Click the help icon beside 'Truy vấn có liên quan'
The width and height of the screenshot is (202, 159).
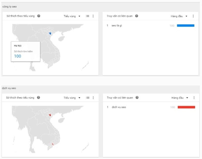point(136,16)
